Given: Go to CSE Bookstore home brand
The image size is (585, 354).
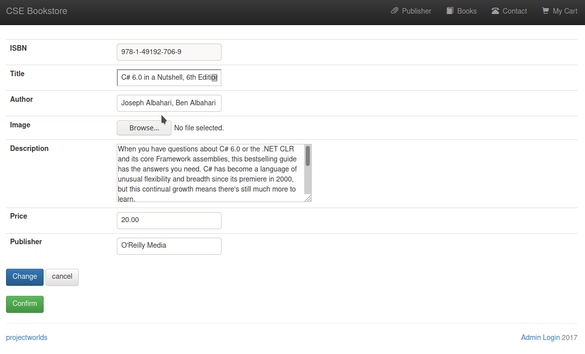Looking at the screenshot, I should click(x=37, y=11).
